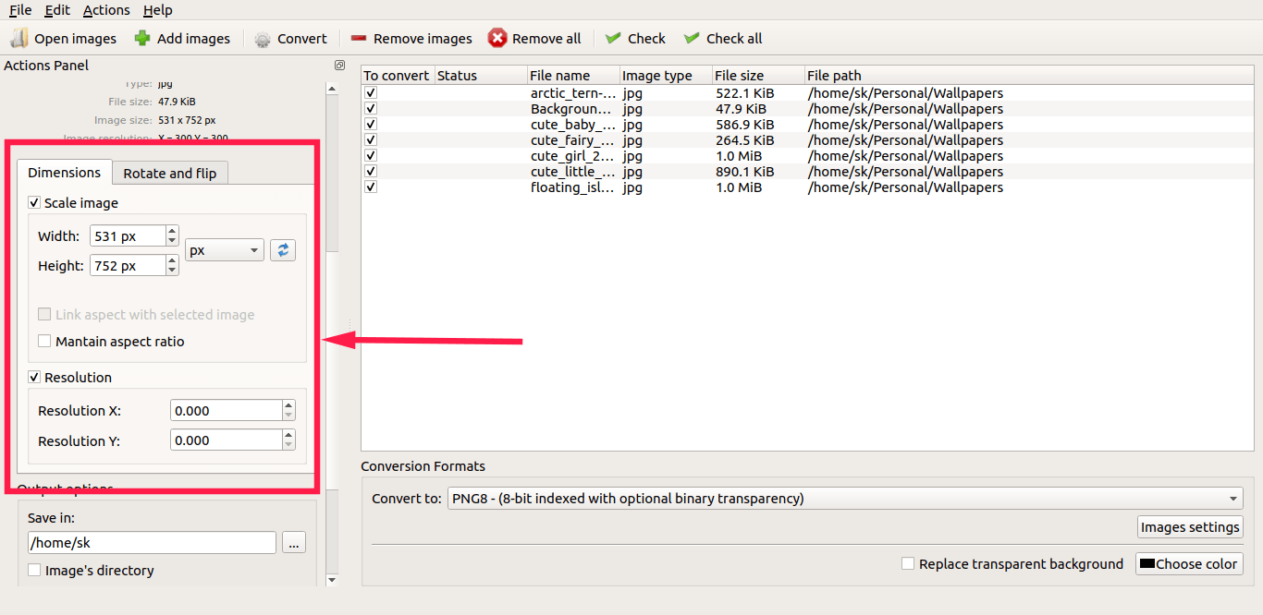Toggle the Resolution checkbox
1263x615 pixels.
pyautogui.click(x=34, y=377)
